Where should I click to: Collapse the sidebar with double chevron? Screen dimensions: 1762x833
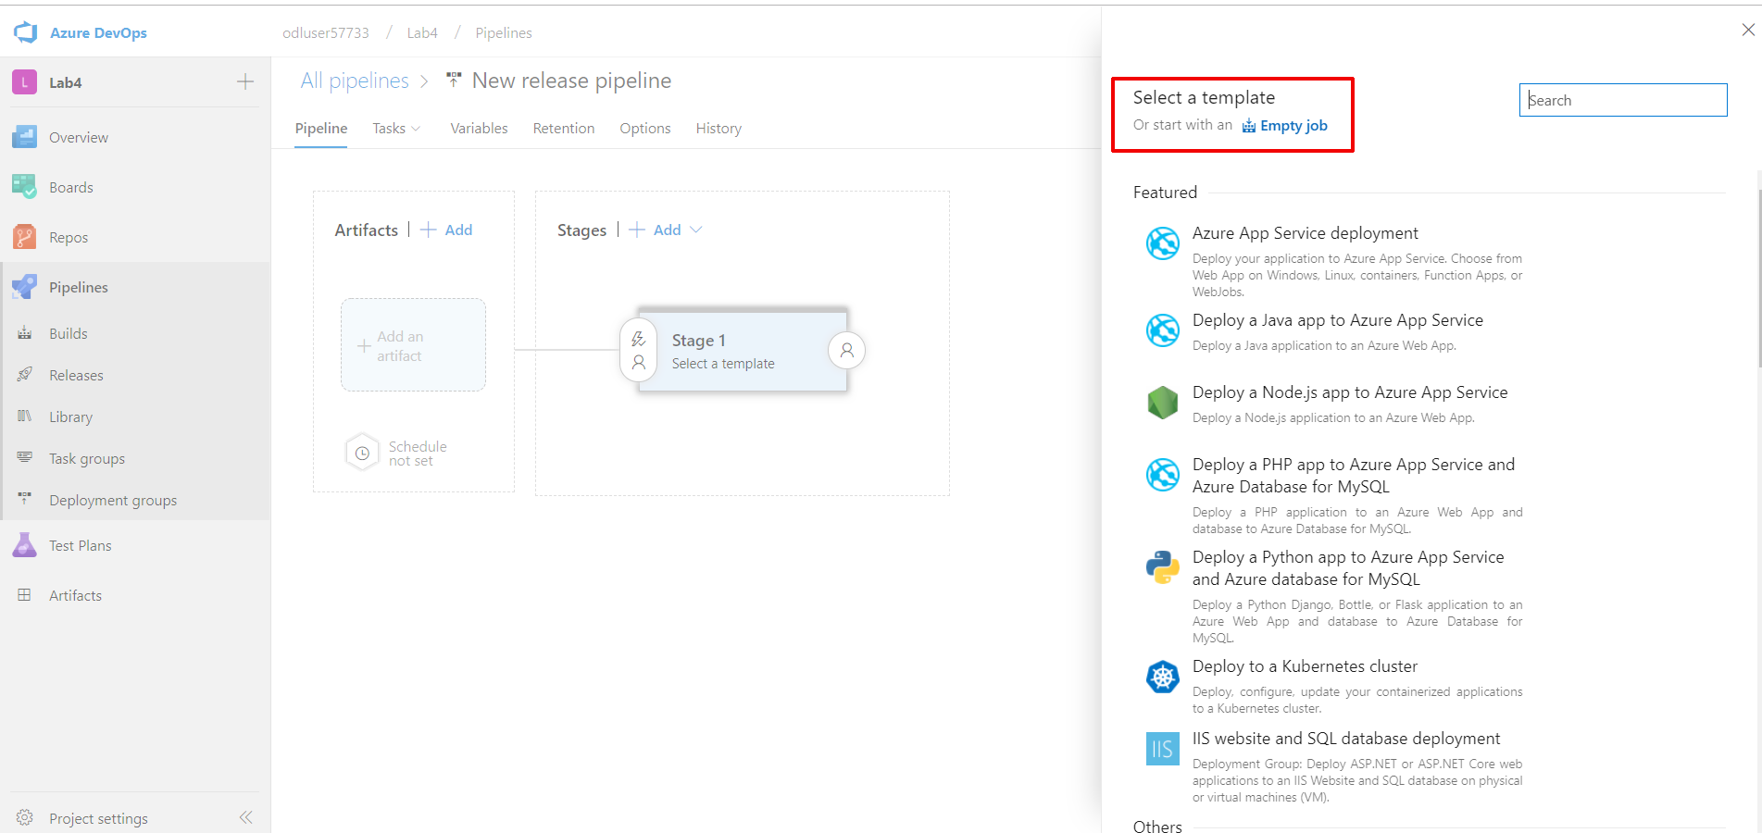click(245, 817)
